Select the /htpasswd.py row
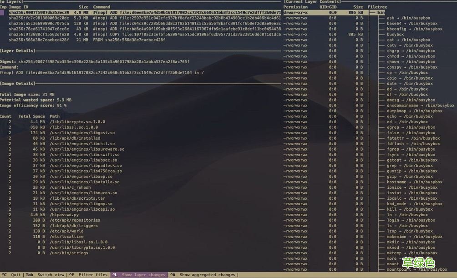This screenshot has height=278, width=457. point(43,215)
